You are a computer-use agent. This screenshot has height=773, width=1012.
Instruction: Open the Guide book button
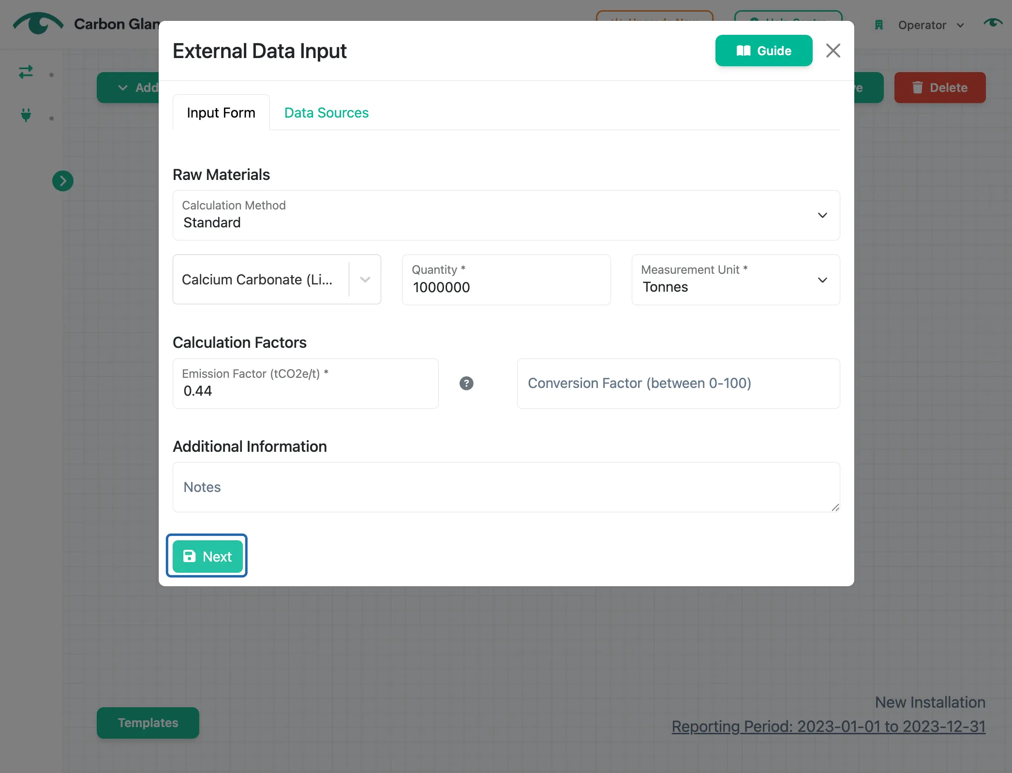coord(763,51)
